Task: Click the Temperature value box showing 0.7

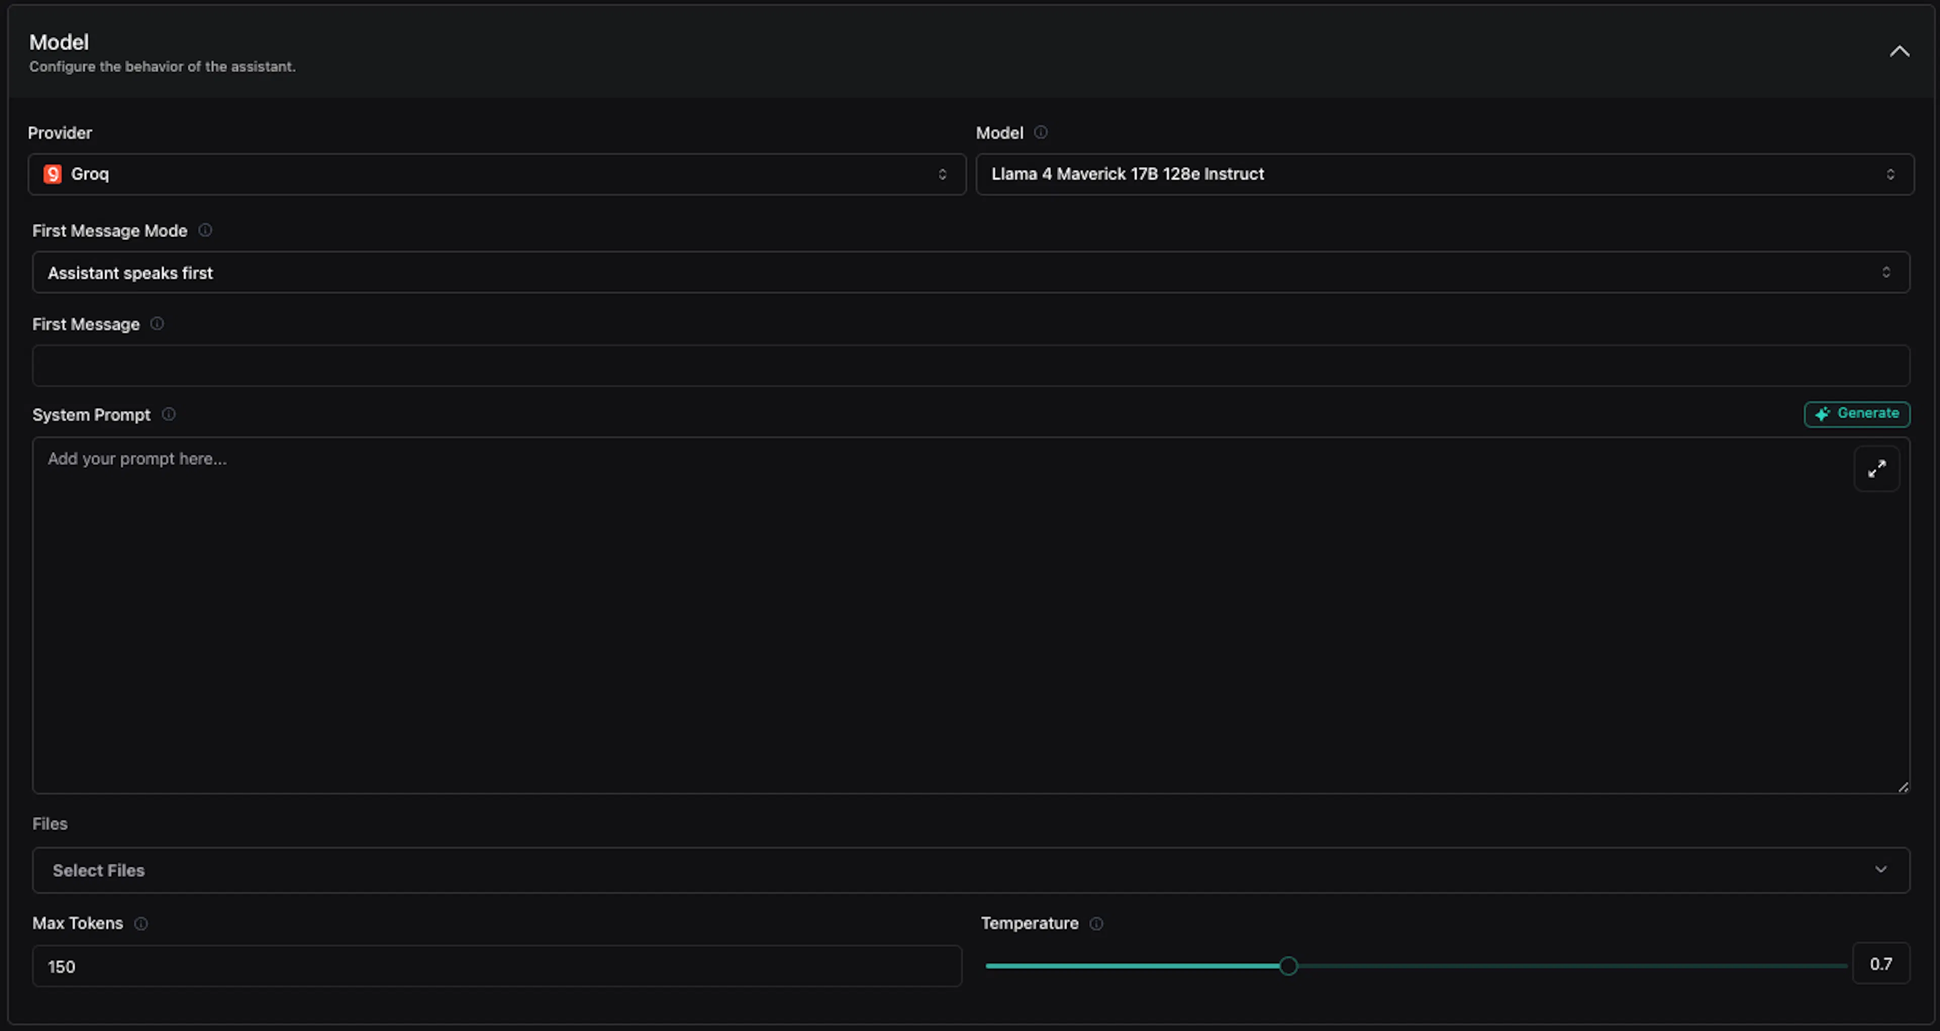Action: click(x=1880, y=964)
